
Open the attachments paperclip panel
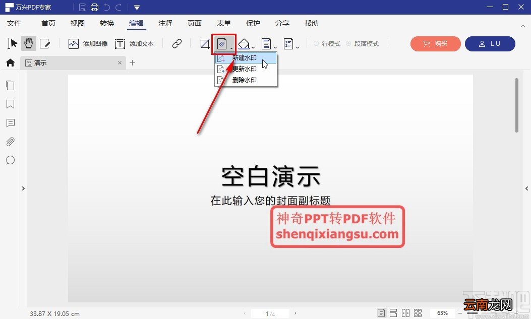coord(10,142)
